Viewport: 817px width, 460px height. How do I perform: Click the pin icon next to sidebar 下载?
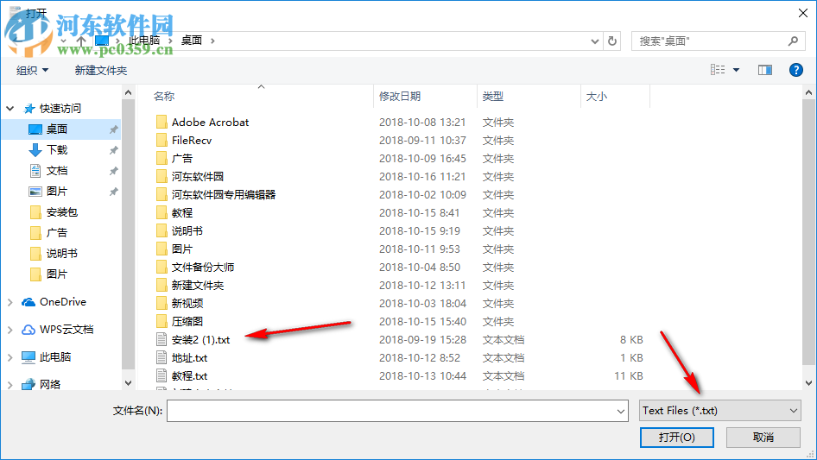tap(113, 150)
